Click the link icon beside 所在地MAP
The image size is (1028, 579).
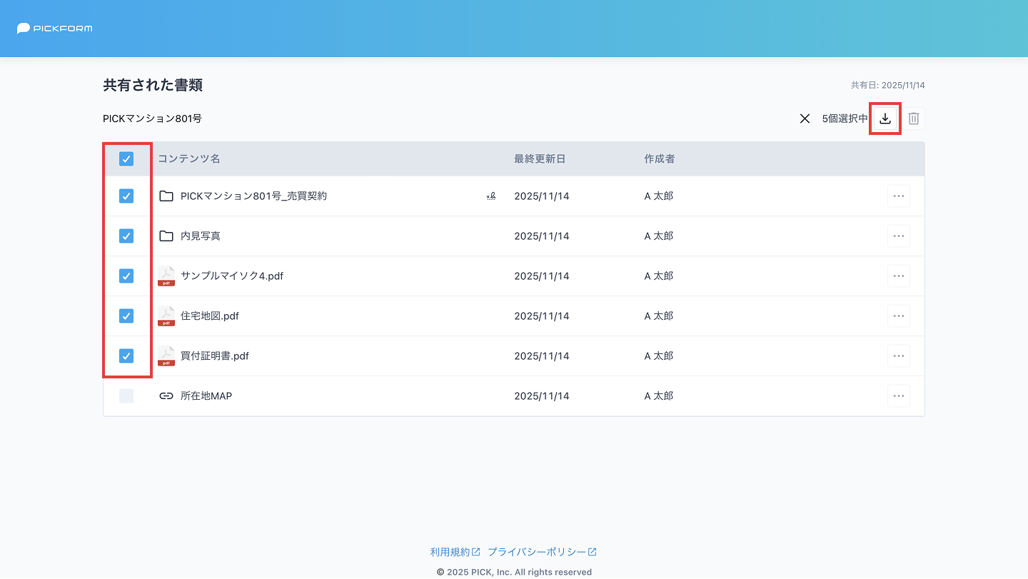point(166,396)
